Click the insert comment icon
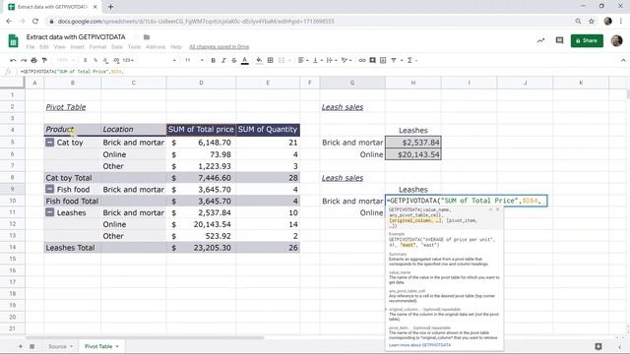Screen dimensions: 630x354 pyautogui.click(x=372, y=60)
